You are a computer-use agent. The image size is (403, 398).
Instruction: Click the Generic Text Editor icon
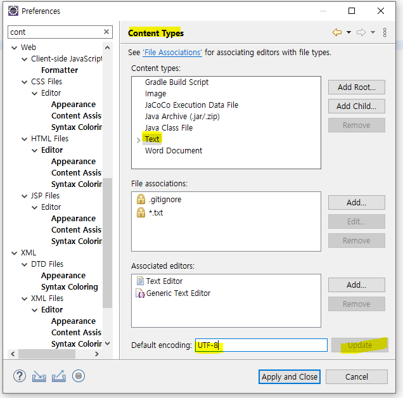(x=140, y=293)
